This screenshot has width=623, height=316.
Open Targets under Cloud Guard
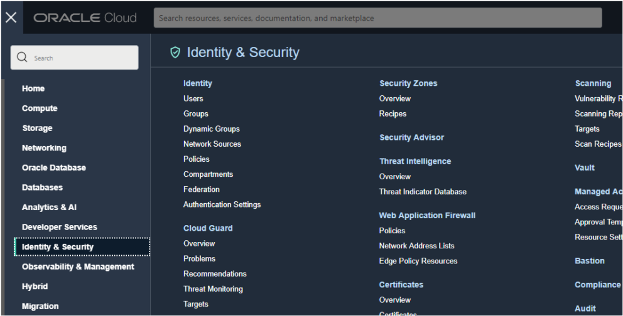(x=195, y=304)
